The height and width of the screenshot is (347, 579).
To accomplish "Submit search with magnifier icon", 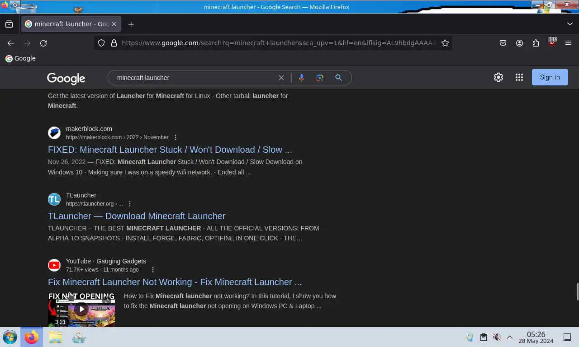I will point(338,78).
